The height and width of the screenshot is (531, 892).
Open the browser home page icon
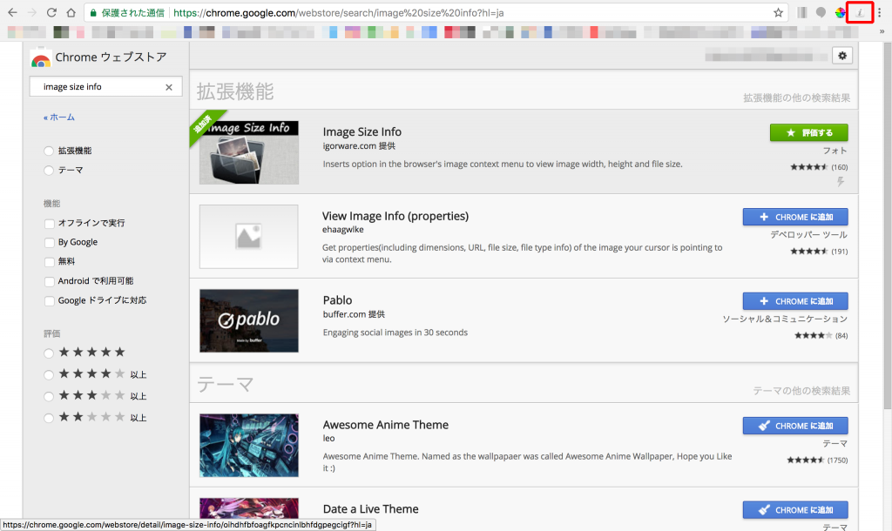tap(71, 12)
